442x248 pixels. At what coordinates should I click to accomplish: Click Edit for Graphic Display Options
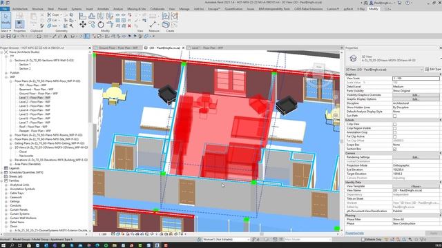416,99
